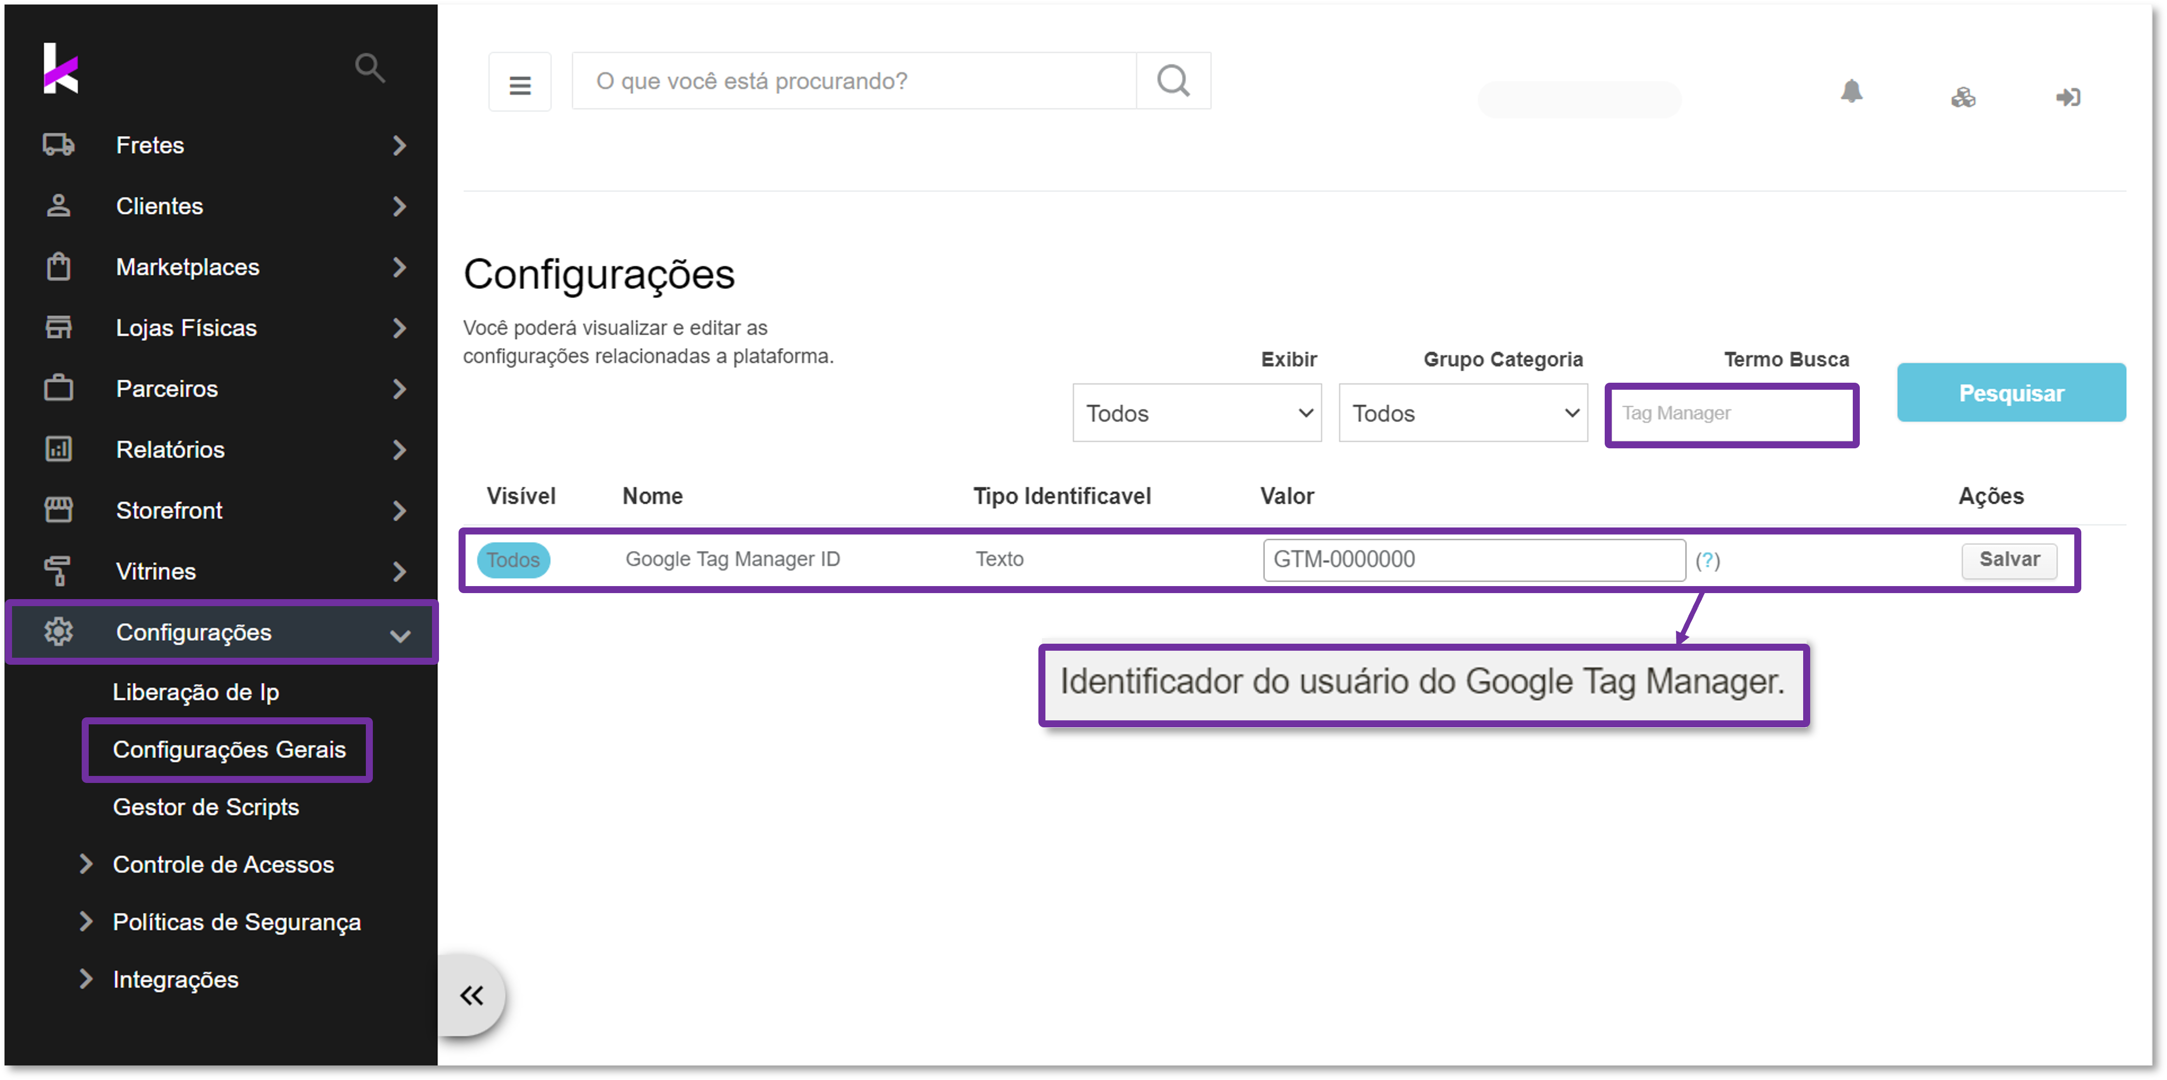
Task: Click the Relatórios chart icon
Action: [59, 449]
